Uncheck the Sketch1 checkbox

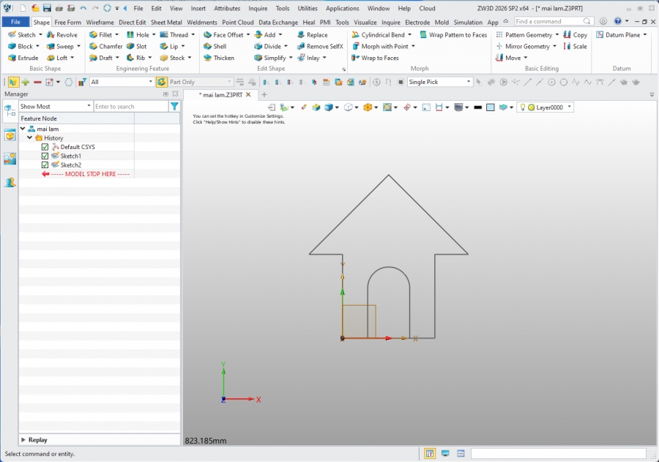click(45, 156)
